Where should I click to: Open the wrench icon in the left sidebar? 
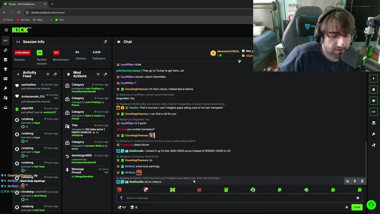(x=5, y=88)
